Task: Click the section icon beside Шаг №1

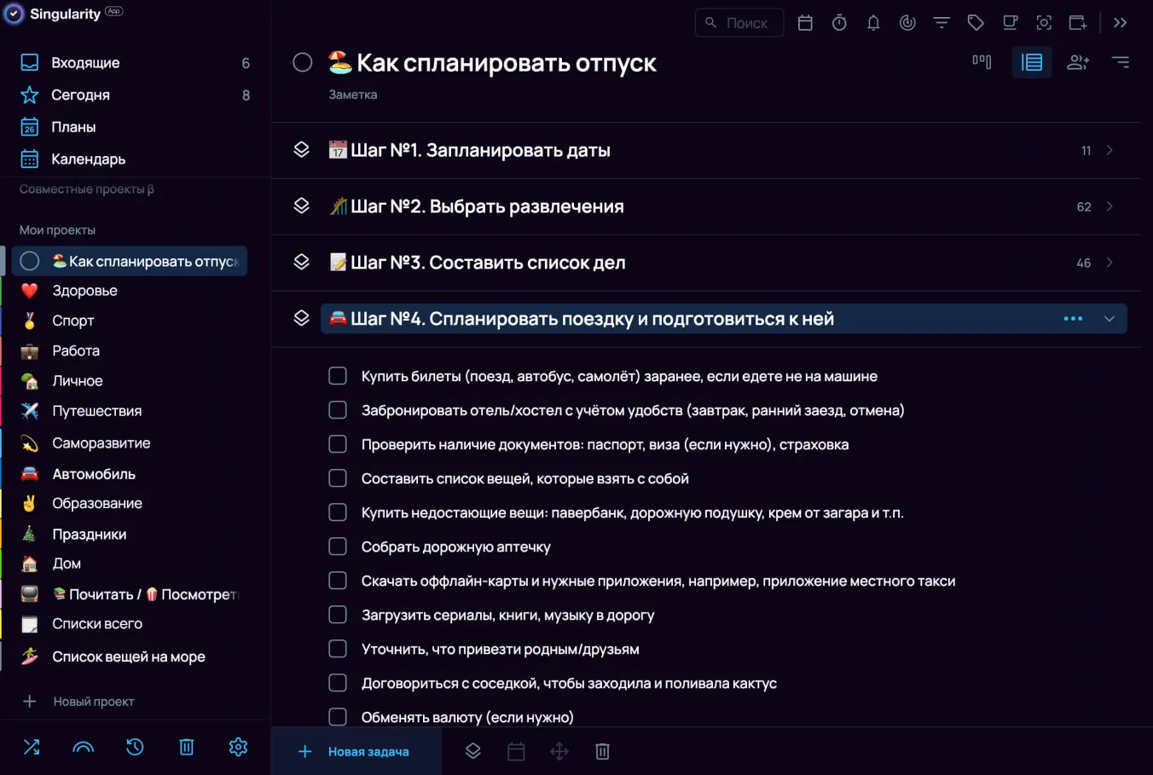Action: tap(301, 150)
